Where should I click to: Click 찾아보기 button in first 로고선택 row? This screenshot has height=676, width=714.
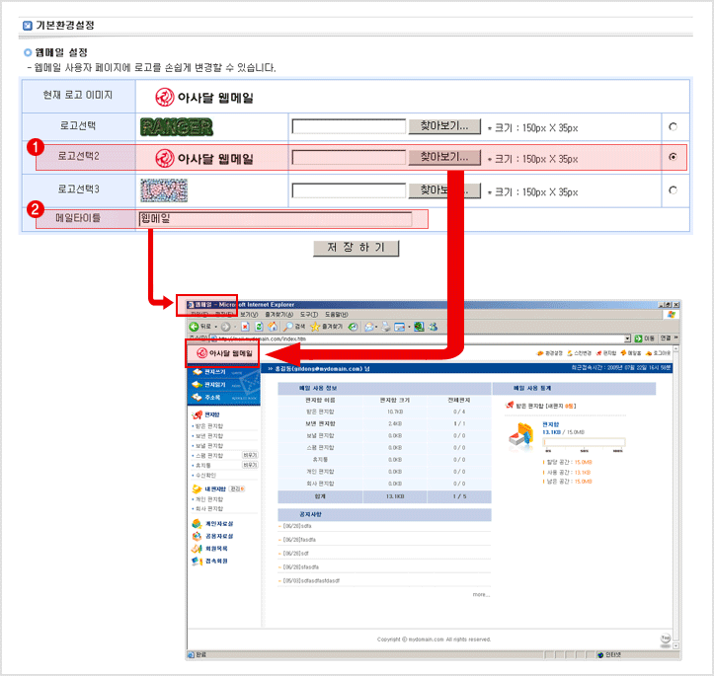[443, 126]
